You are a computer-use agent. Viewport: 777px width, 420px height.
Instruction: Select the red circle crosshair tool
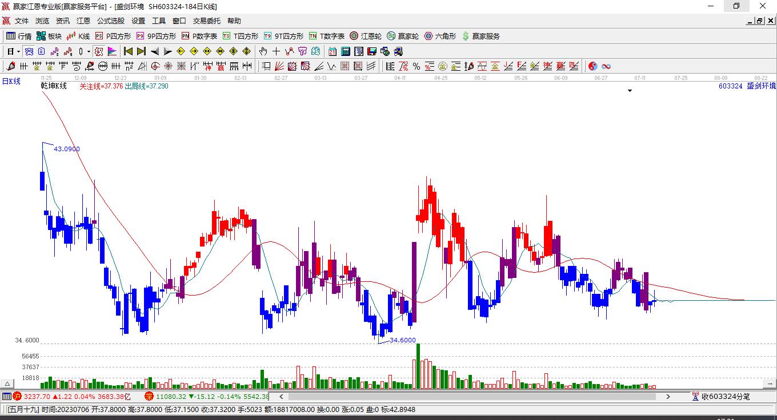pyautogui.click(x=155, y=66)
